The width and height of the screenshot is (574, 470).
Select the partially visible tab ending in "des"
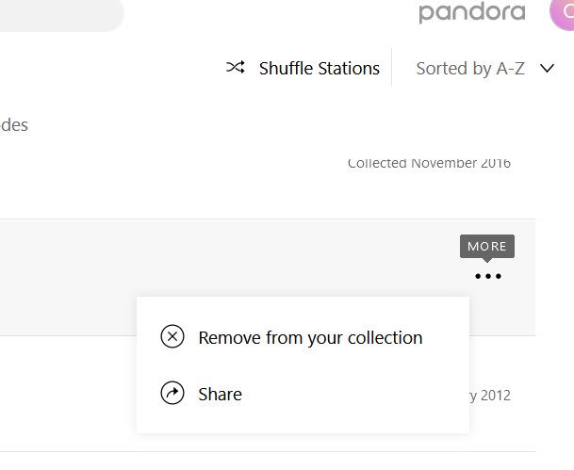tap(14, 124)
